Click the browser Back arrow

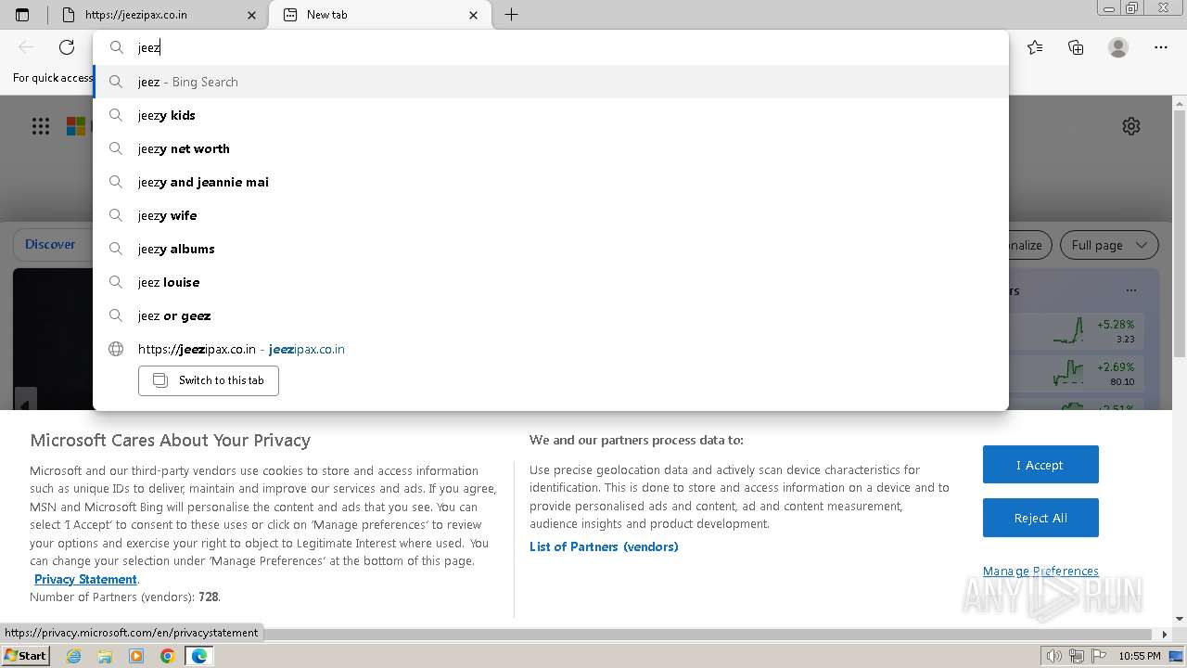point(26,47)
